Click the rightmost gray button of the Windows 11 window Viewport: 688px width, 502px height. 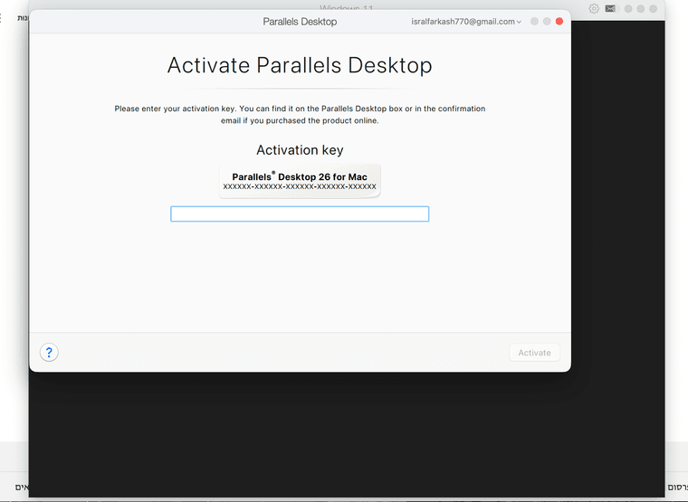click(654, 8)
